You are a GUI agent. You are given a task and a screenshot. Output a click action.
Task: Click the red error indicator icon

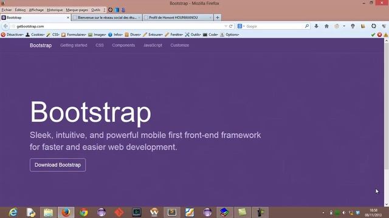379,35
